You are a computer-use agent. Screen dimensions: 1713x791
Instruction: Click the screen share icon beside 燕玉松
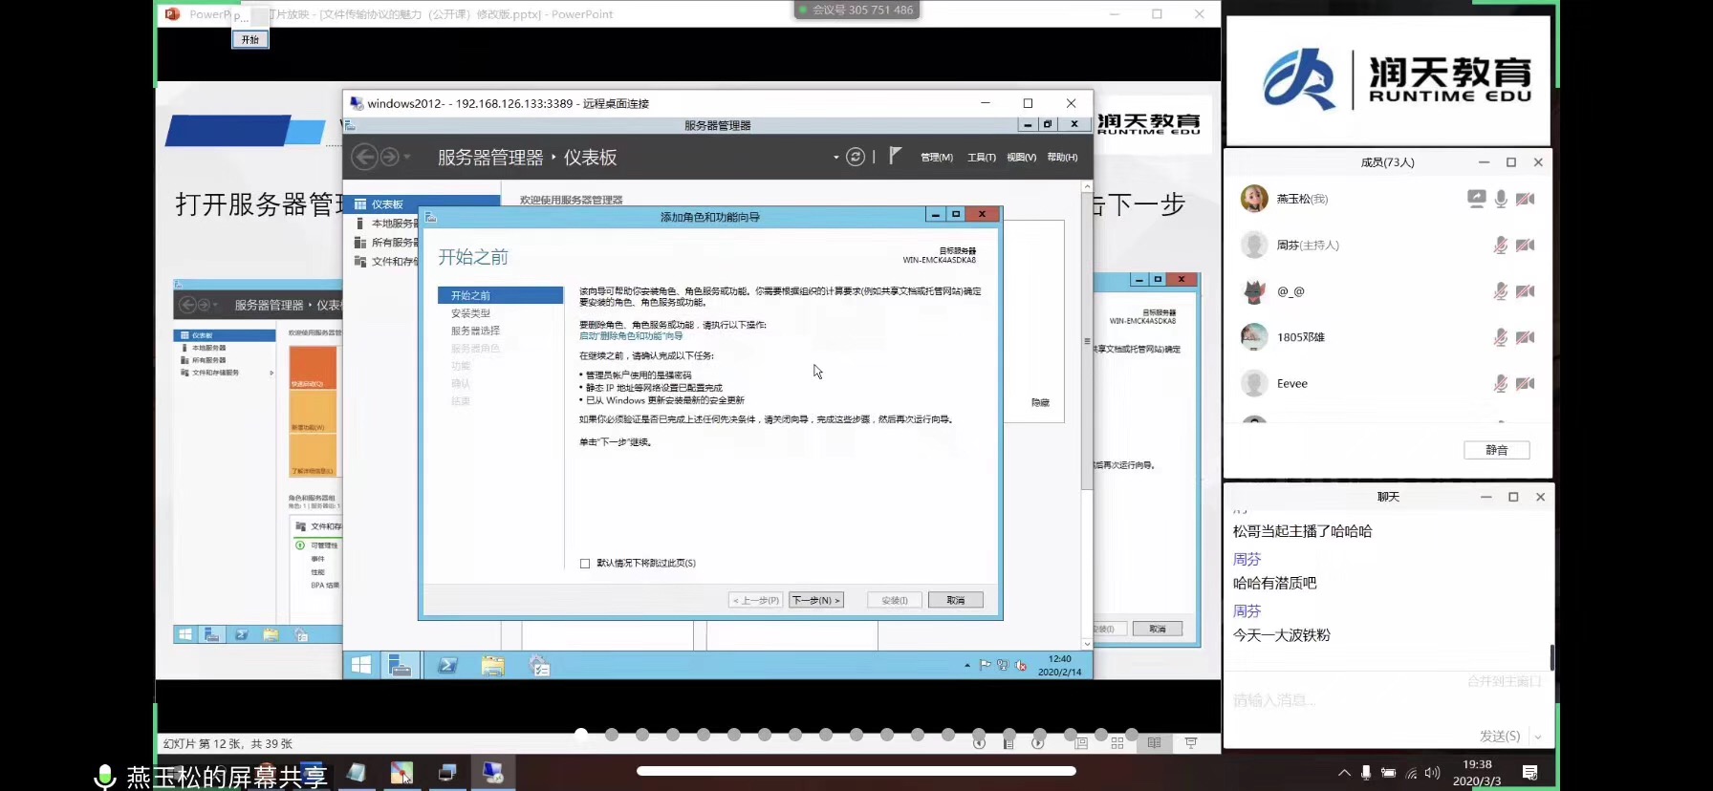(1476, 199)
